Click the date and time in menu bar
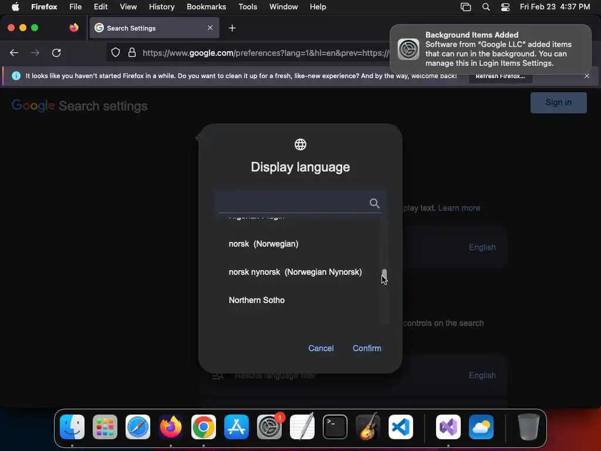This screenshot has height=451, width=601. click(555, 6)
